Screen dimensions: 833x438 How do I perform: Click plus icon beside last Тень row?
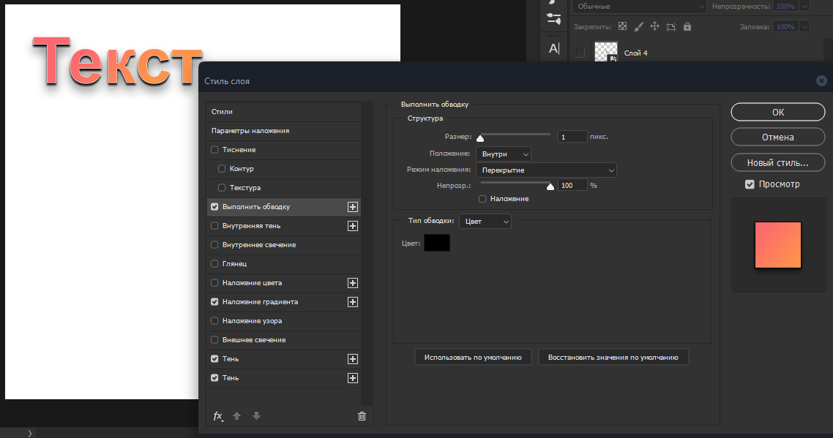click(353, 378)
